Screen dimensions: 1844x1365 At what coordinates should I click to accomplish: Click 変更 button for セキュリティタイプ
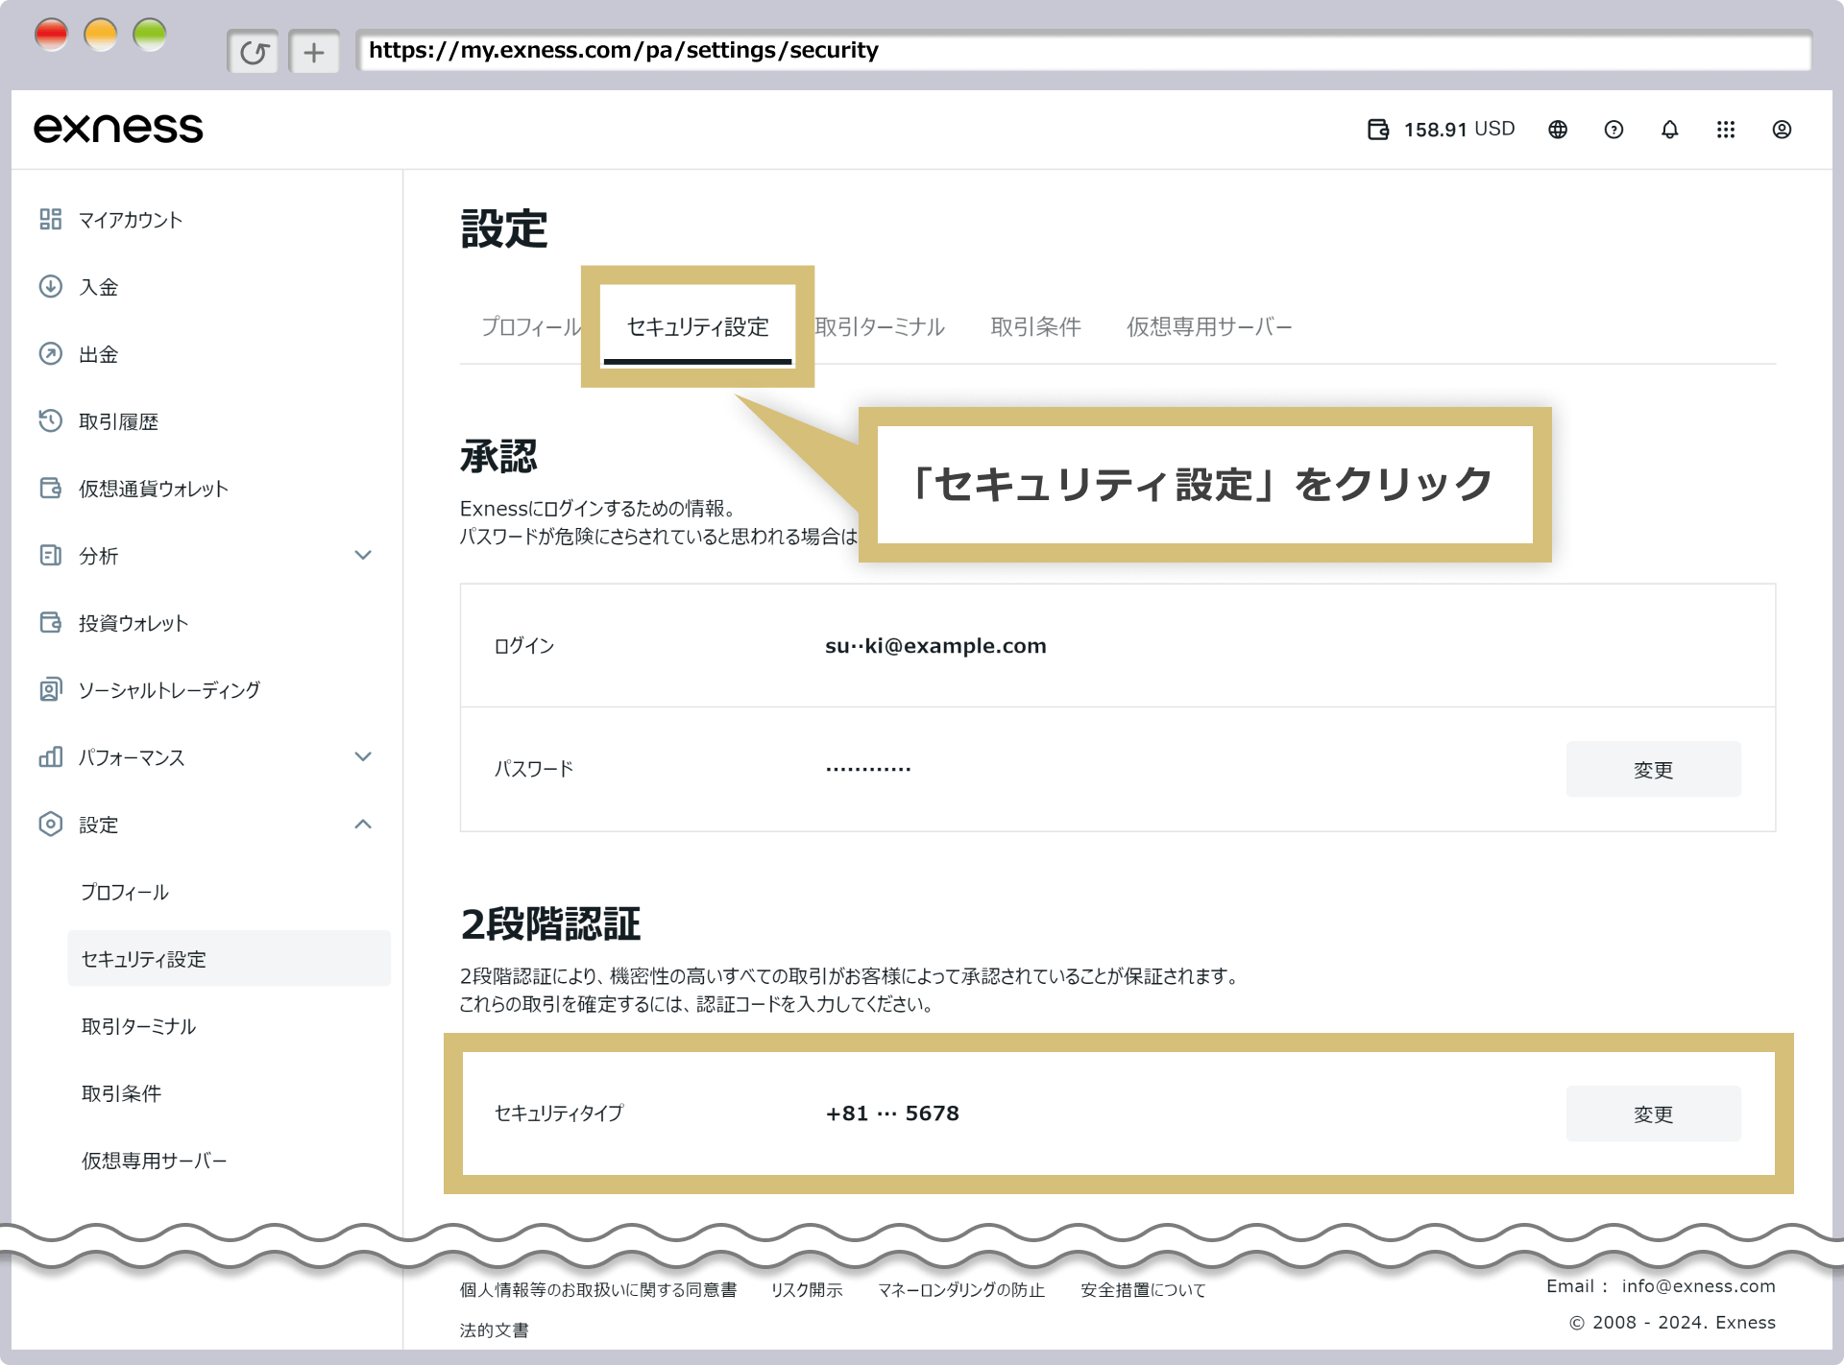[x=1653, y=1114]
